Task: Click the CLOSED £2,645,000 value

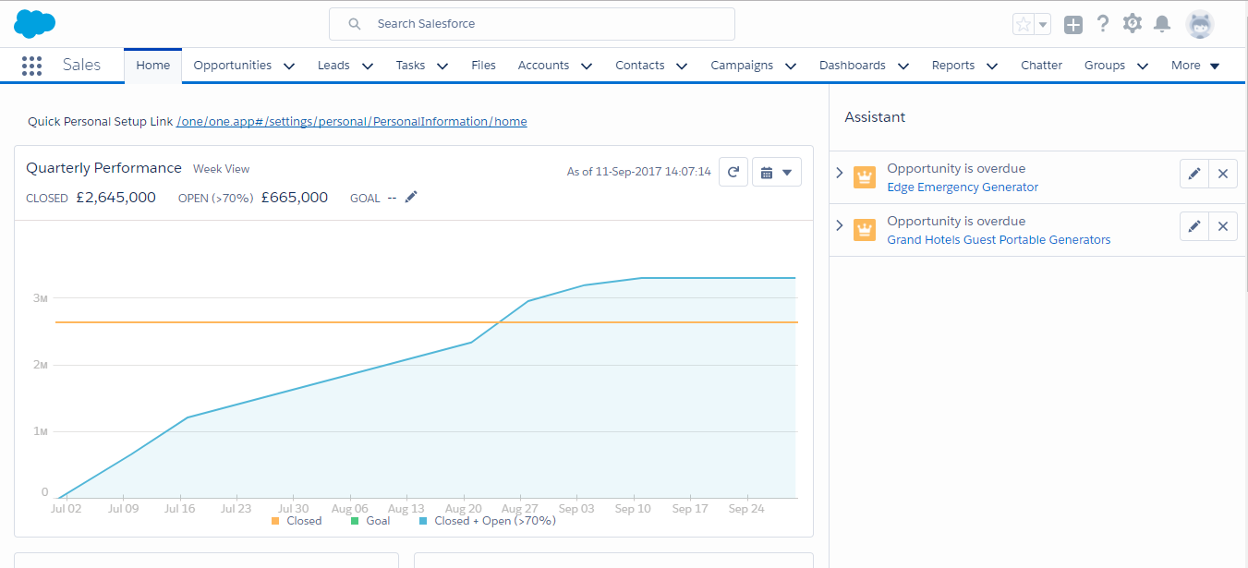Action: coord(116,198)
